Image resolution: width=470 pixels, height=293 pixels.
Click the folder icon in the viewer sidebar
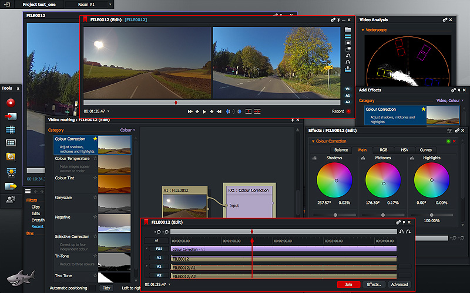coord(348,29)
